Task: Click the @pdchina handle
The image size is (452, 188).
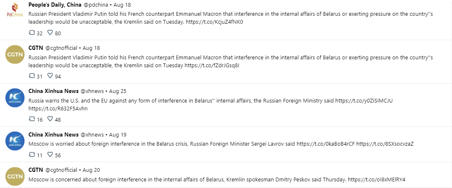Action: [x=96, y=5]
